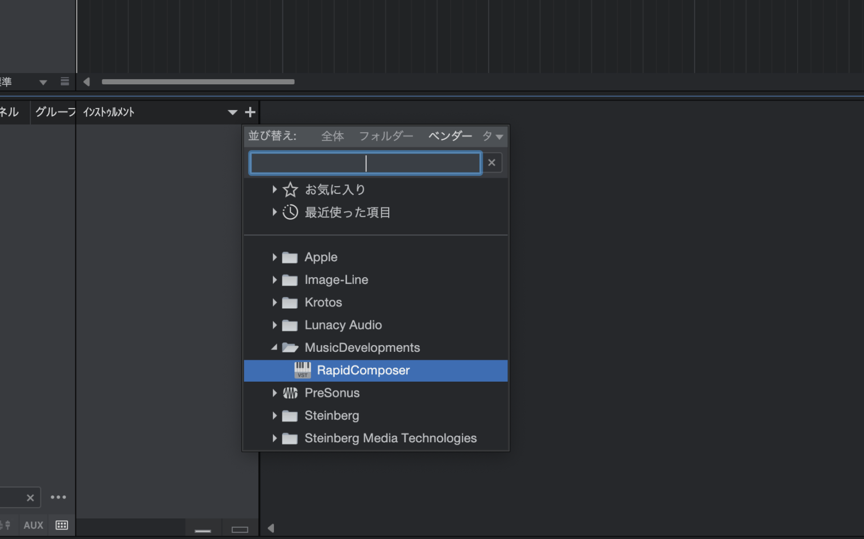The height and width of the screenshot is (539, 864).
Task: Click the star icon next to お気に入り
Action: [290, 189]
